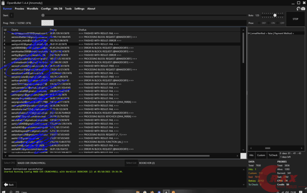This screenshot has height=193, width=307.
Task: Click the icon left of the camera
Action: (298, 8)
